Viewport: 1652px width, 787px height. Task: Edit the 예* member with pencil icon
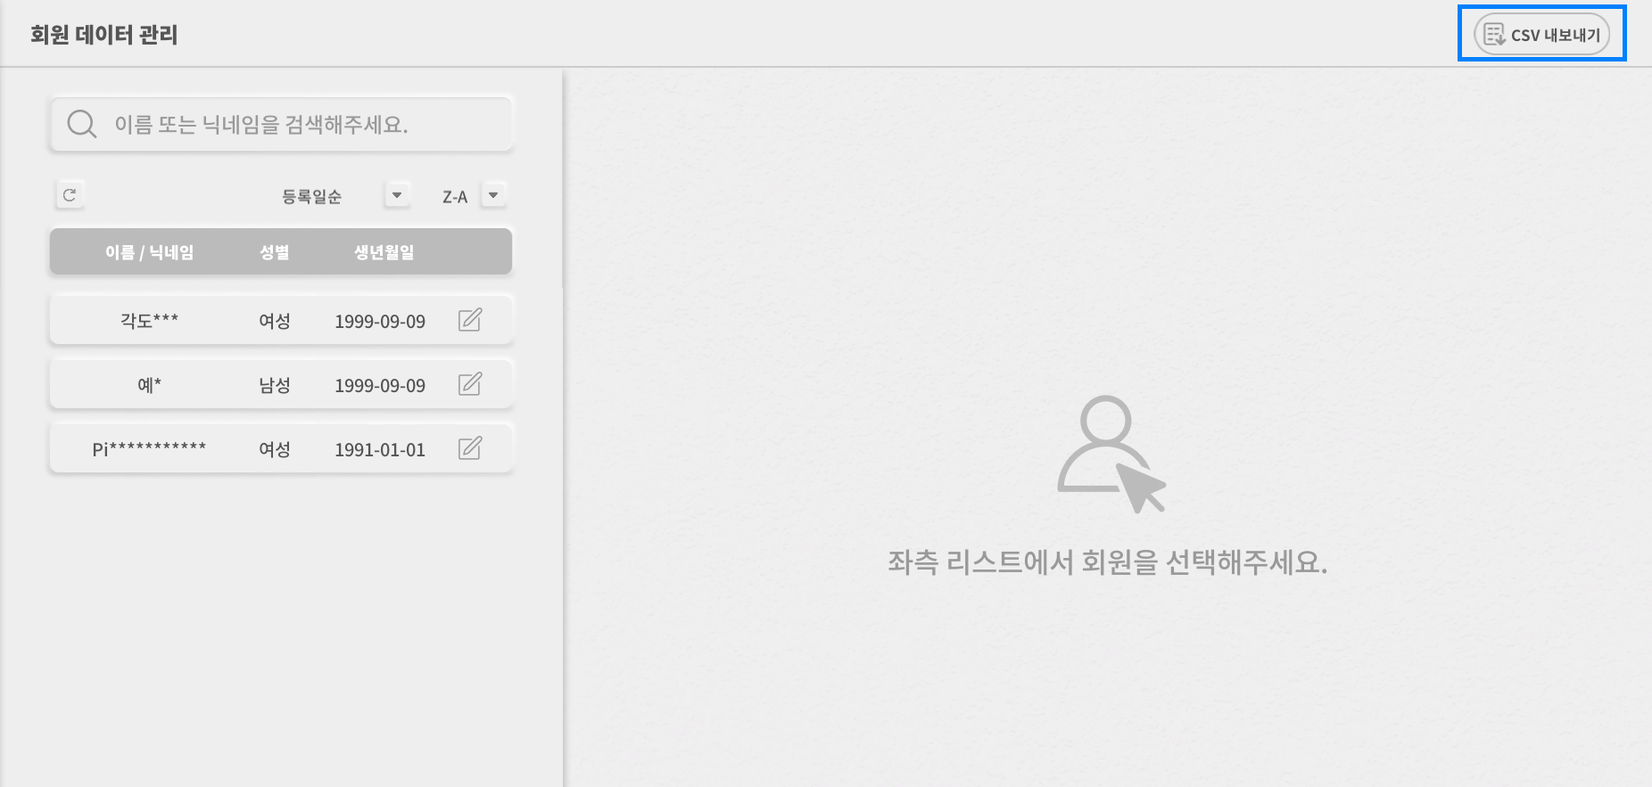[x=470, y=383]
